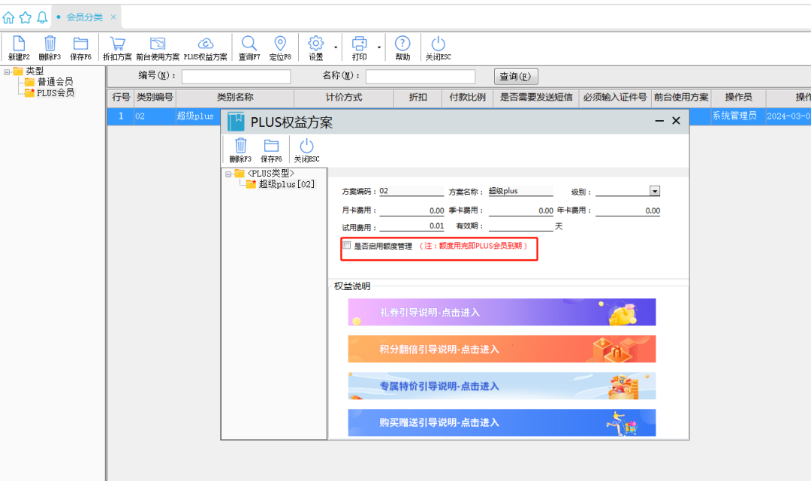Select 普通会员 in the type tree

pyautogui.click(x=55, y=82)
